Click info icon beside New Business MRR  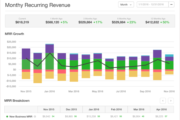[x=35, y=117]
